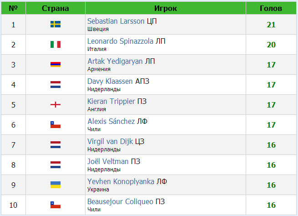
Task: Open Leonardo Spinazzola player page
Action: pos(120,41)
